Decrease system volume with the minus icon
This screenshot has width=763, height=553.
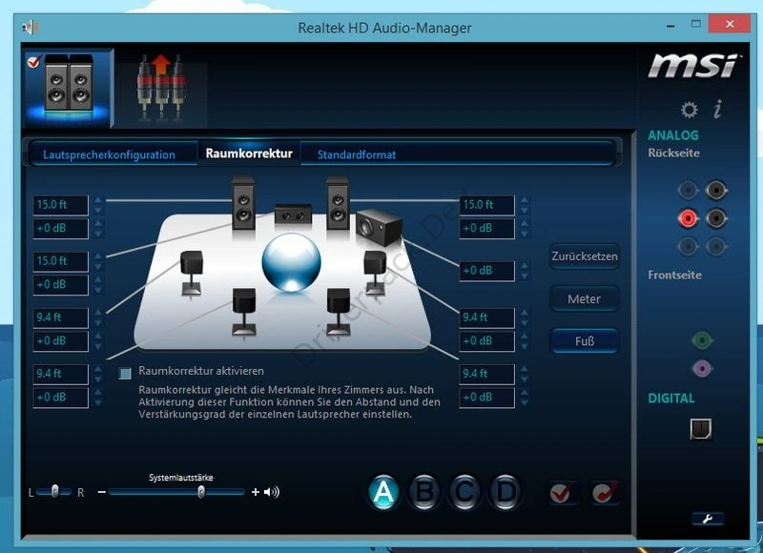point(102,492)
